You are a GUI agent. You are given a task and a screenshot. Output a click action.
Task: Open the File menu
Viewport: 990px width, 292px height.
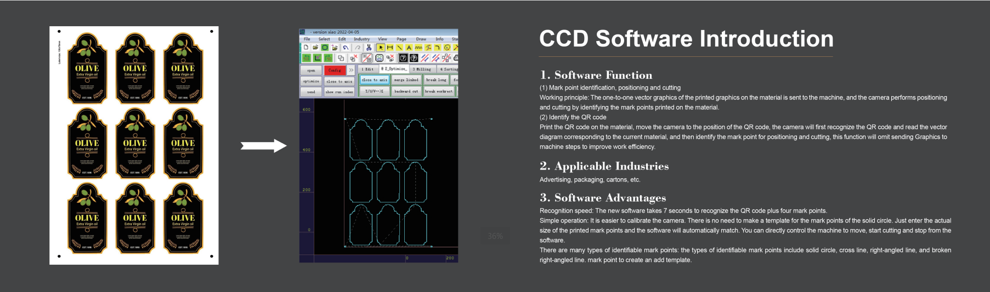(307, 39)
